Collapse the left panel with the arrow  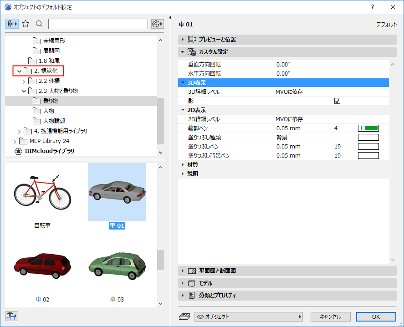[170, 17]
